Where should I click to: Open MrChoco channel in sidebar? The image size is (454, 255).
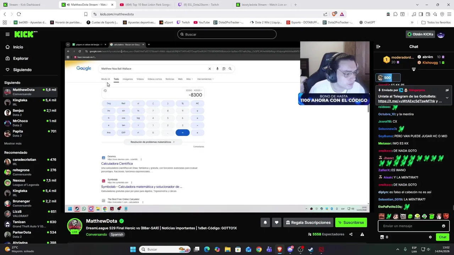point(30,123)
